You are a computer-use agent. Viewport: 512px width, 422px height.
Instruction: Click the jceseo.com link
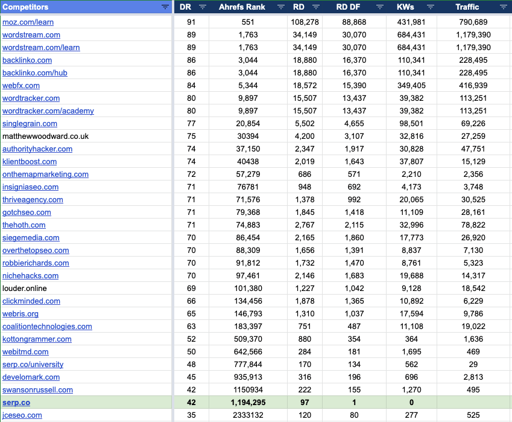22,415
